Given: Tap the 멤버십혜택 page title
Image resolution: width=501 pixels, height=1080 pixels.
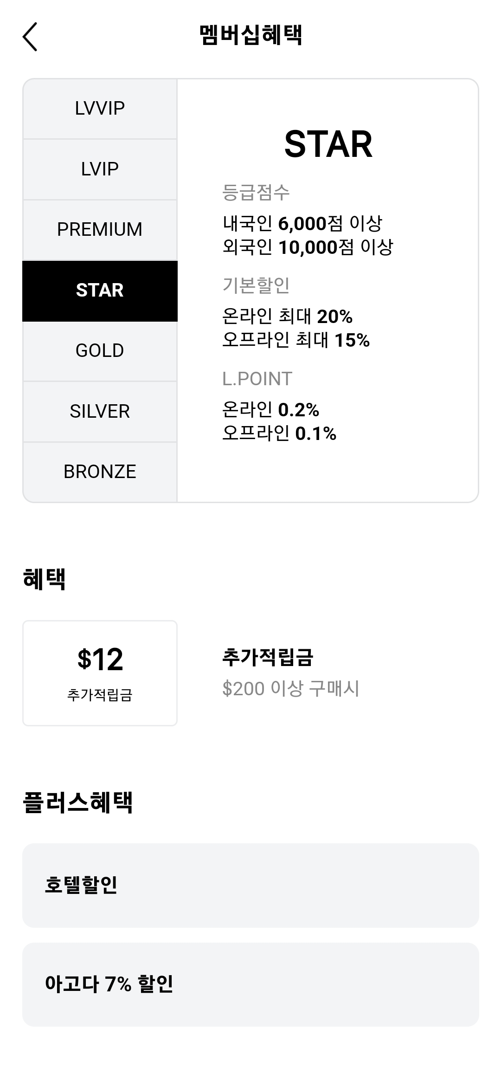Looking at the screenshot, I should pos(250,35).
